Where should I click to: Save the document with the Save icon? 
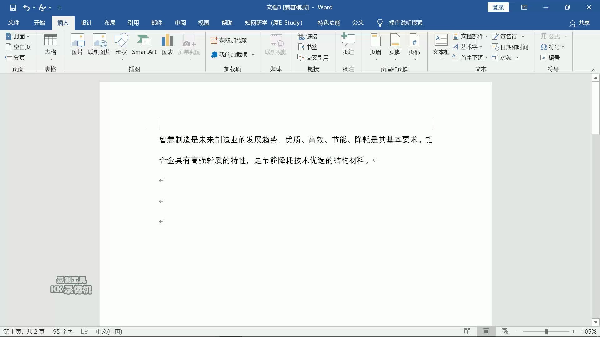point(13,7)
